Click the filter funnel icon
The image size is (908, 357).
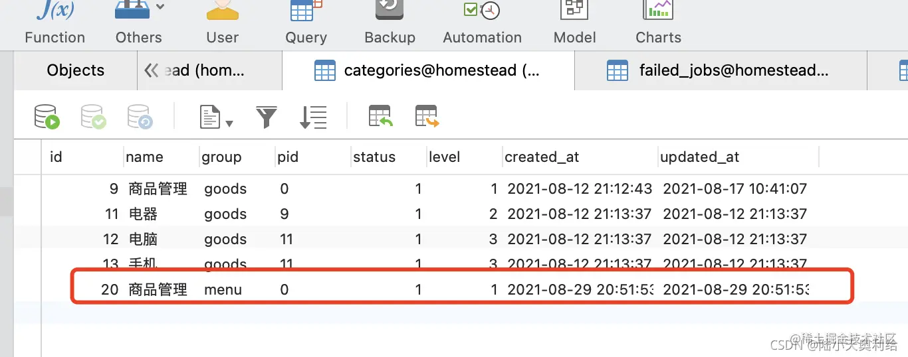[267, 117]
